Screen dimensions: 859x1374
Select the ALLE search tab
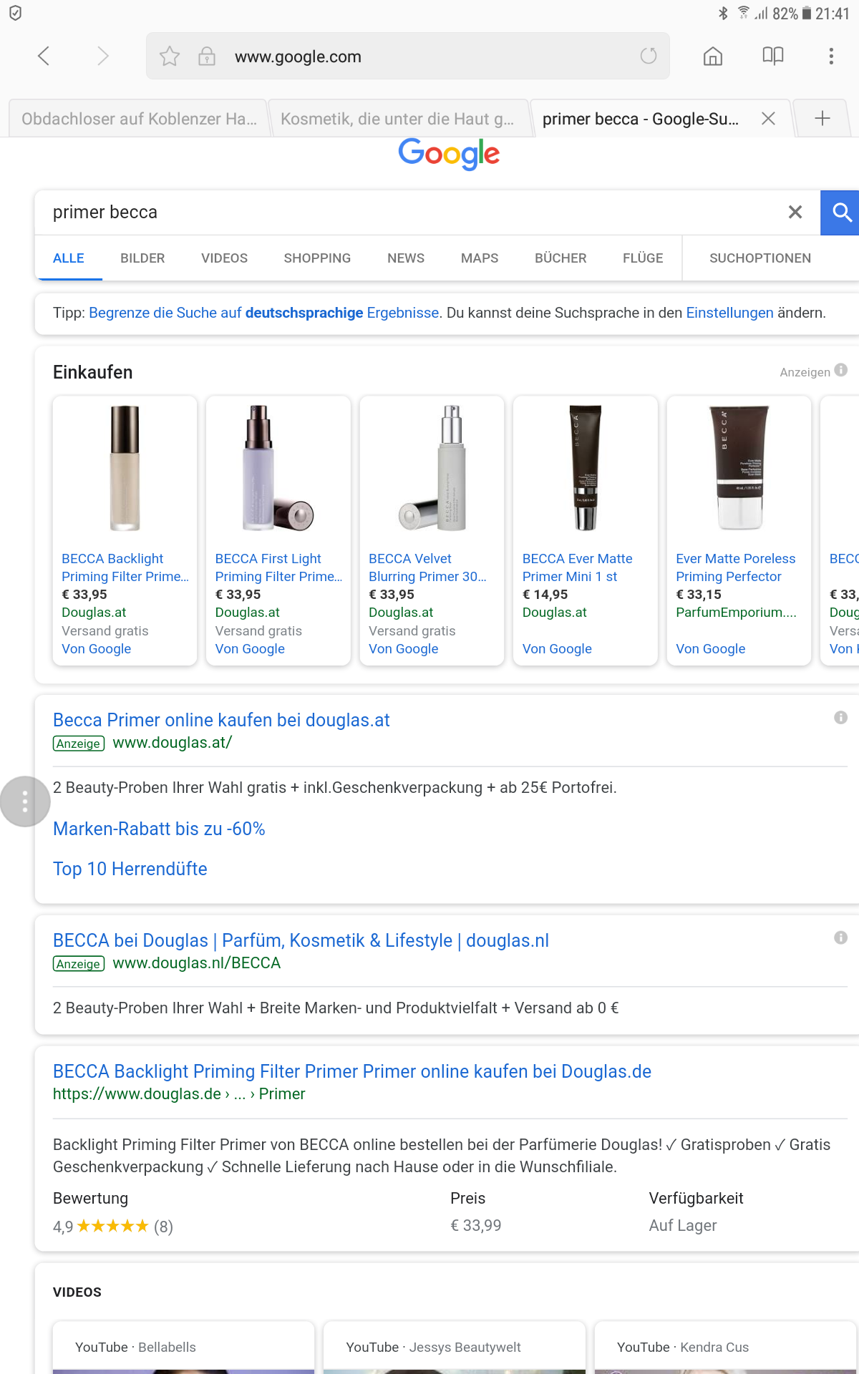tap(69, 258)
